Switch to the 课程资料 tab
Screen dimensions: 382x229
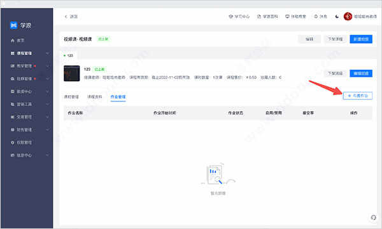[94, 96]
